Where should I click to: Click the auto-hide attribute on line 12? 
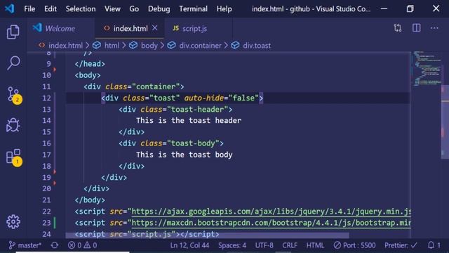point(204,98)
